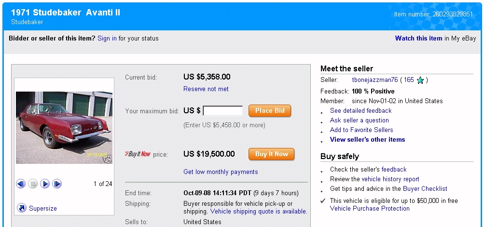The width and height of the screenshot is (485, 227).
Task: Play the photo slideshow
Action: (45, 184)
